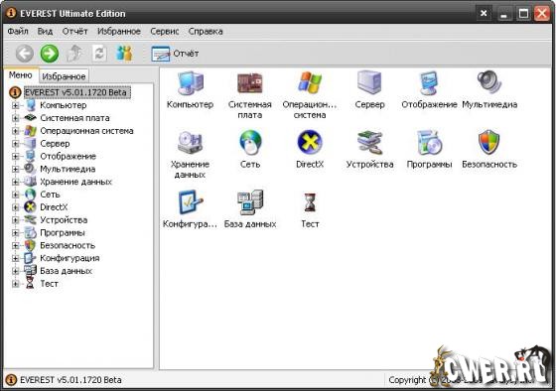
Task: Expand the Устройства tree node
Action: coord(15,220)
